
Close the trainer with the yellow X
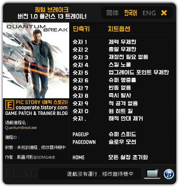[x=164, y=13]
